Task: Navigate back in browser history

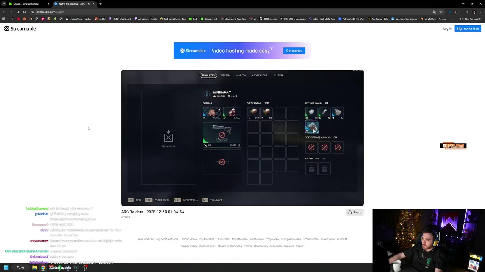Action: click(x=4, y=12)
